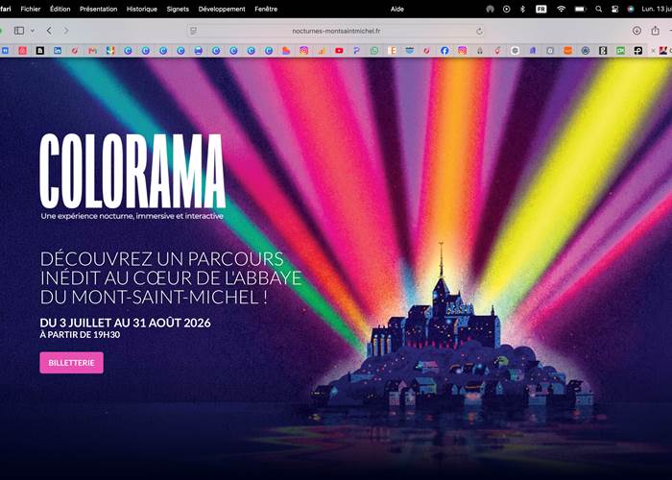This screenshot has height=480, width=672.
Task: Open the Fenêtre menu
Action: click(x=266, y=9)
